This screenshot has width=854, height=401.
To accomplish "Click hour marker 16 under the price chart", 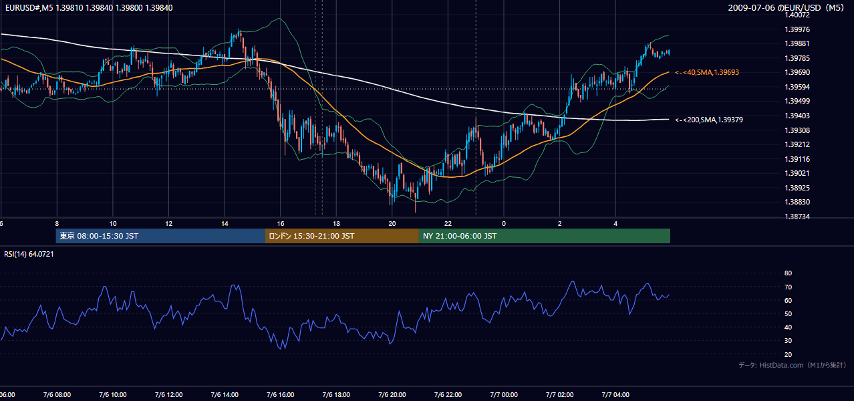I will click(281, 223).
